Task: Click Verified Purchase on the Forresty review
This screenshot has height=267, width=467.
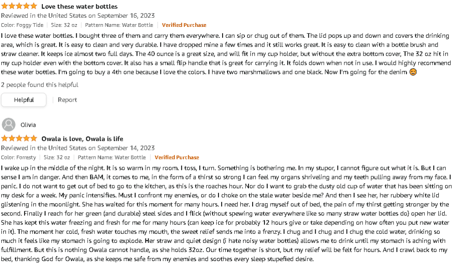Action: point(176,157)
